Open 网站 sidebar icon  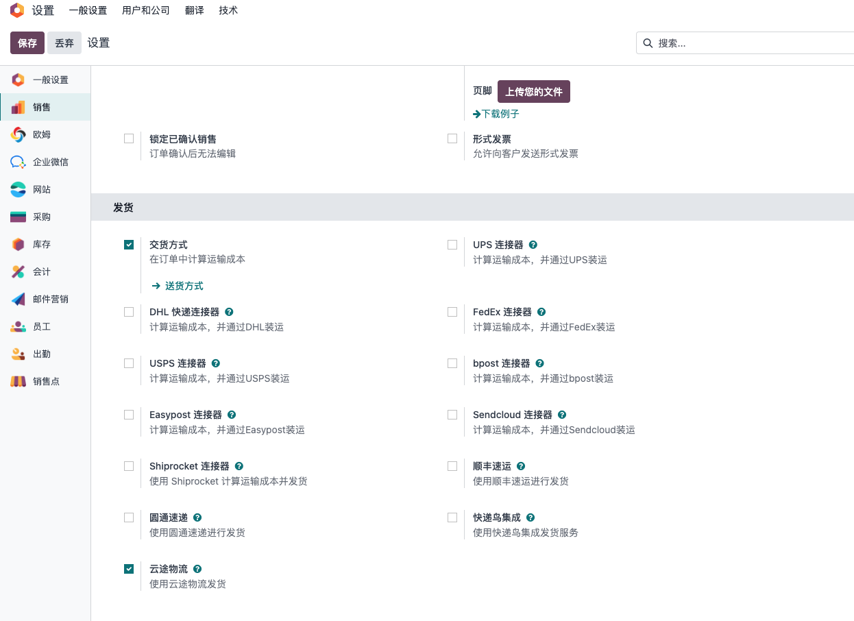tap(18, 189)
